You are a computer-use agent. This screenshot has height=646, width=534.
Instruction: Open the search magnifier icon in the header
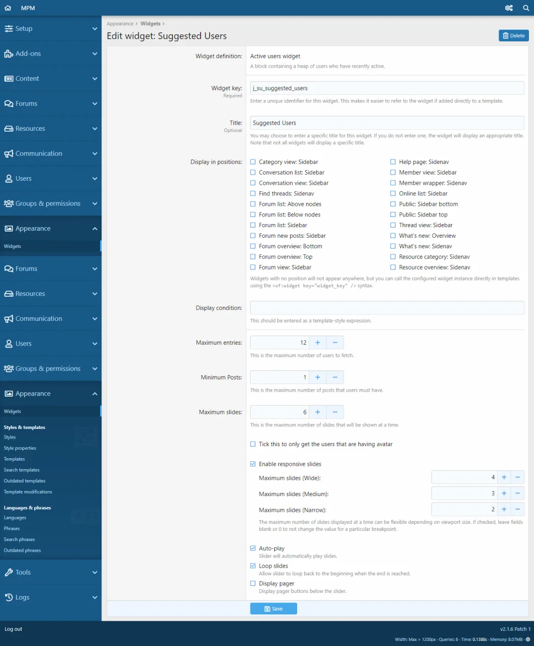click(526, 8)
